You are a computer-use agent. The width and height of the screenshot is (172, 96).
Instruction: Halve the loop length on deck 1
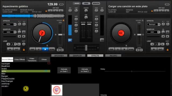click(8, 44)
